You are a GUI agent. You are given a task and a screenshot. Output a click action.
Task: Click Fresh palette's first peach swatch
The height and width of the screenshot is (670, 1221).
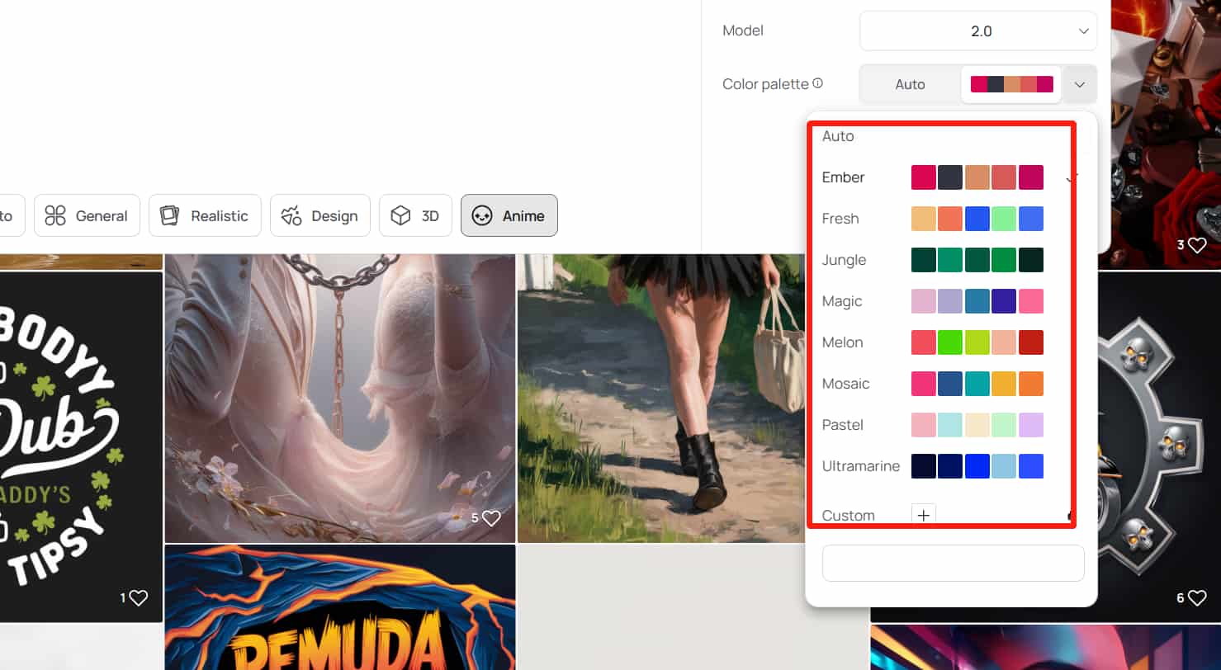pos(924,219)
